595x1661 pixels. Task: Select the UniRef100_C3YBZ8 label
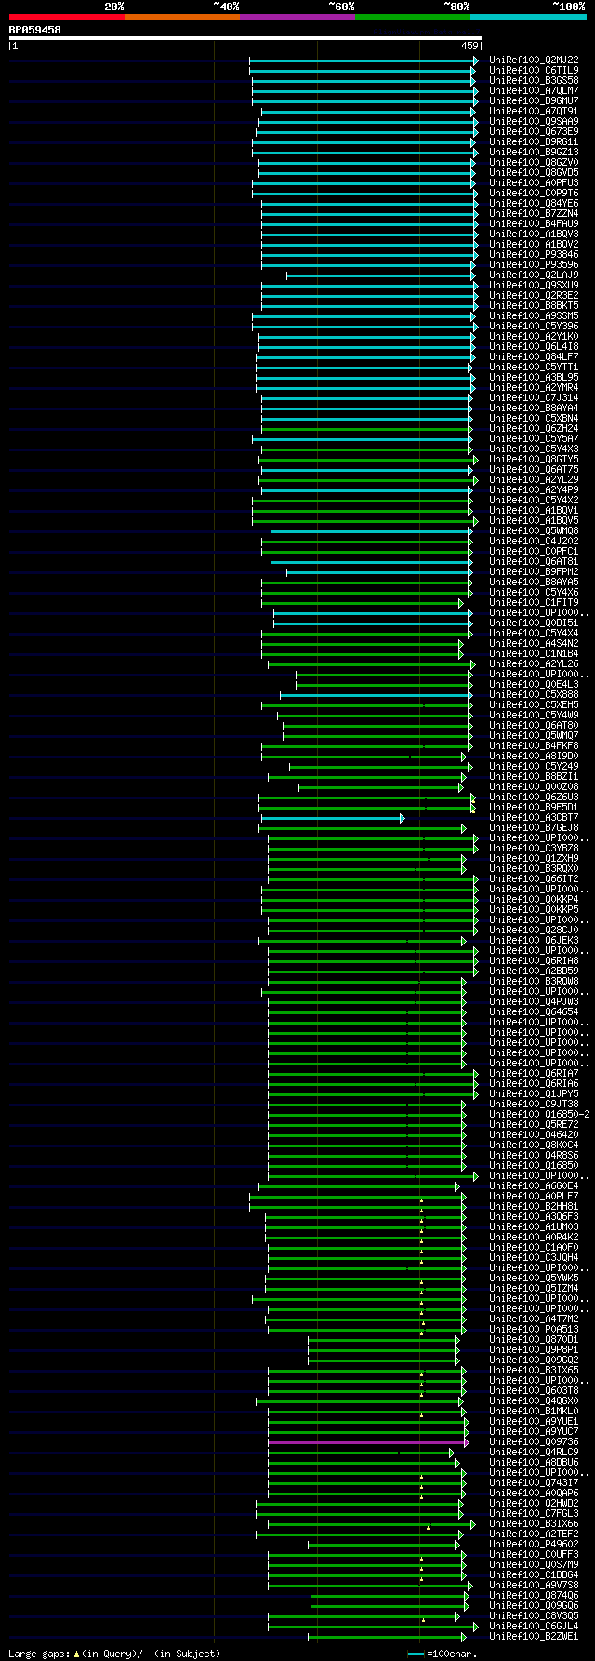535,848
